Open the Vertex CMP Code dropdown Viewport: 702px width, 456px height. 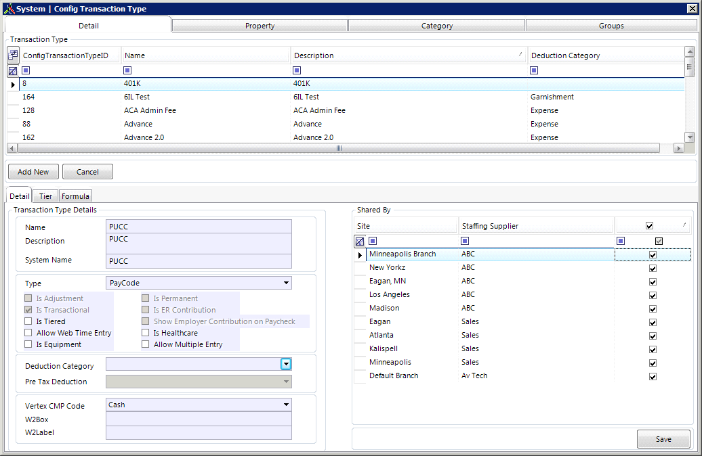click(x=286, y=405)
